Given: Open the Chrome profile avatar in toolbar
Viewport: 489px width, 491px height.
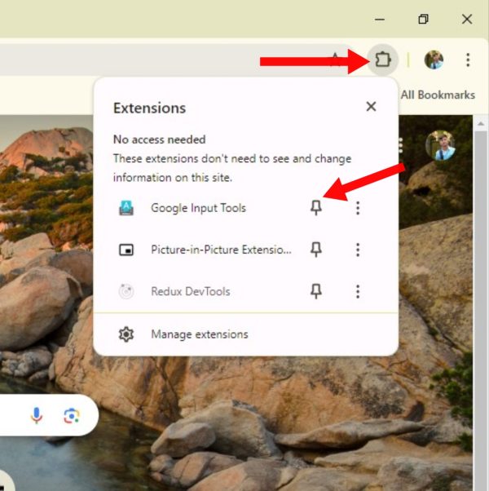Looking at the screenshot, I should 434,60.
